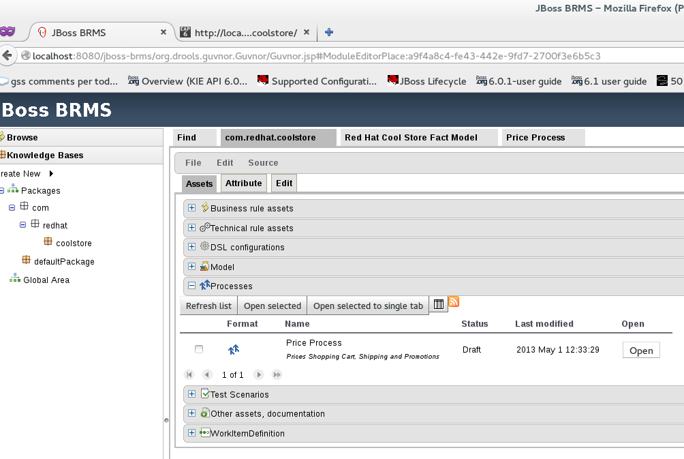
Task: Click the Business rule assets icon
Action: 204,207
